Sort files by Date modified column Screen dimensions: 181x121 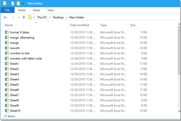click(x=79, y=25)
